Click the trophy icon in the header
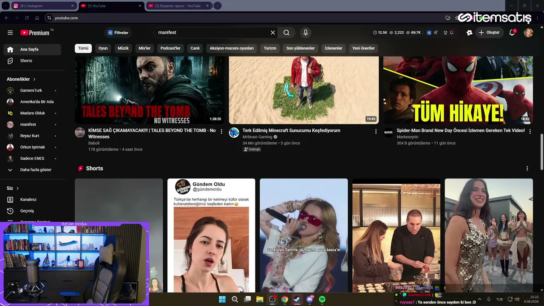The width and height of the screenshot is (544, 306). [445, 33]
